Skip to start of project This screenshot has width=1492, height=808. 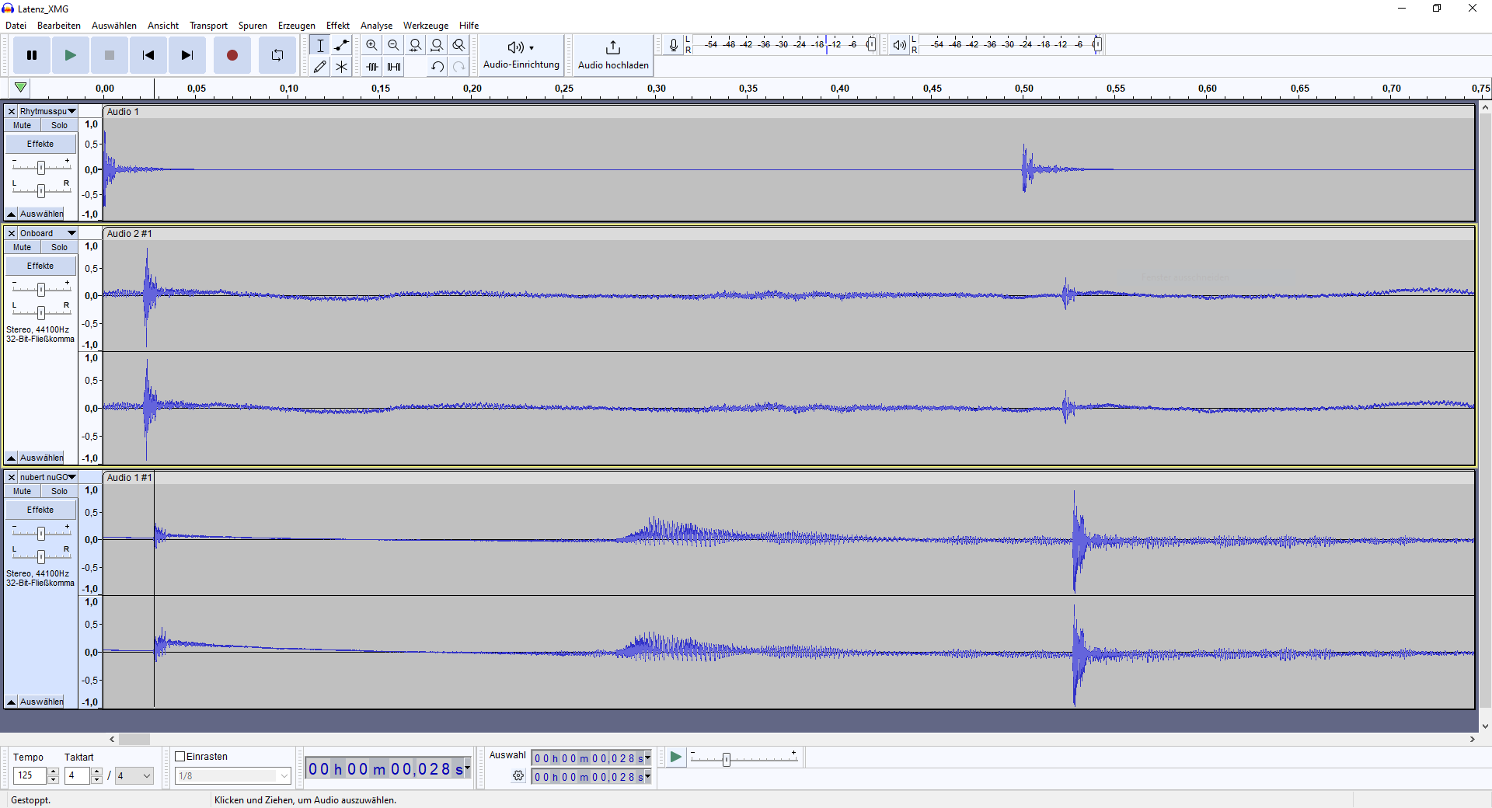point(148,55)
